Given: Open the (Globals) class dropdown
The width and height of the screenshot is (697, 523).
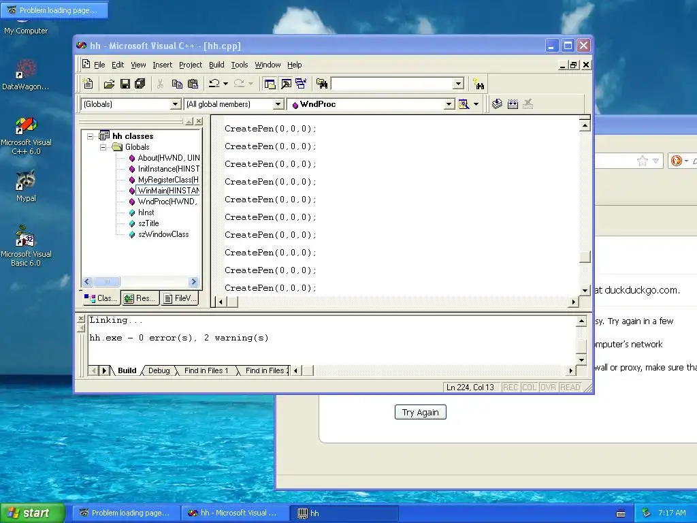Looking at the screenshot, I should [176, 104].
